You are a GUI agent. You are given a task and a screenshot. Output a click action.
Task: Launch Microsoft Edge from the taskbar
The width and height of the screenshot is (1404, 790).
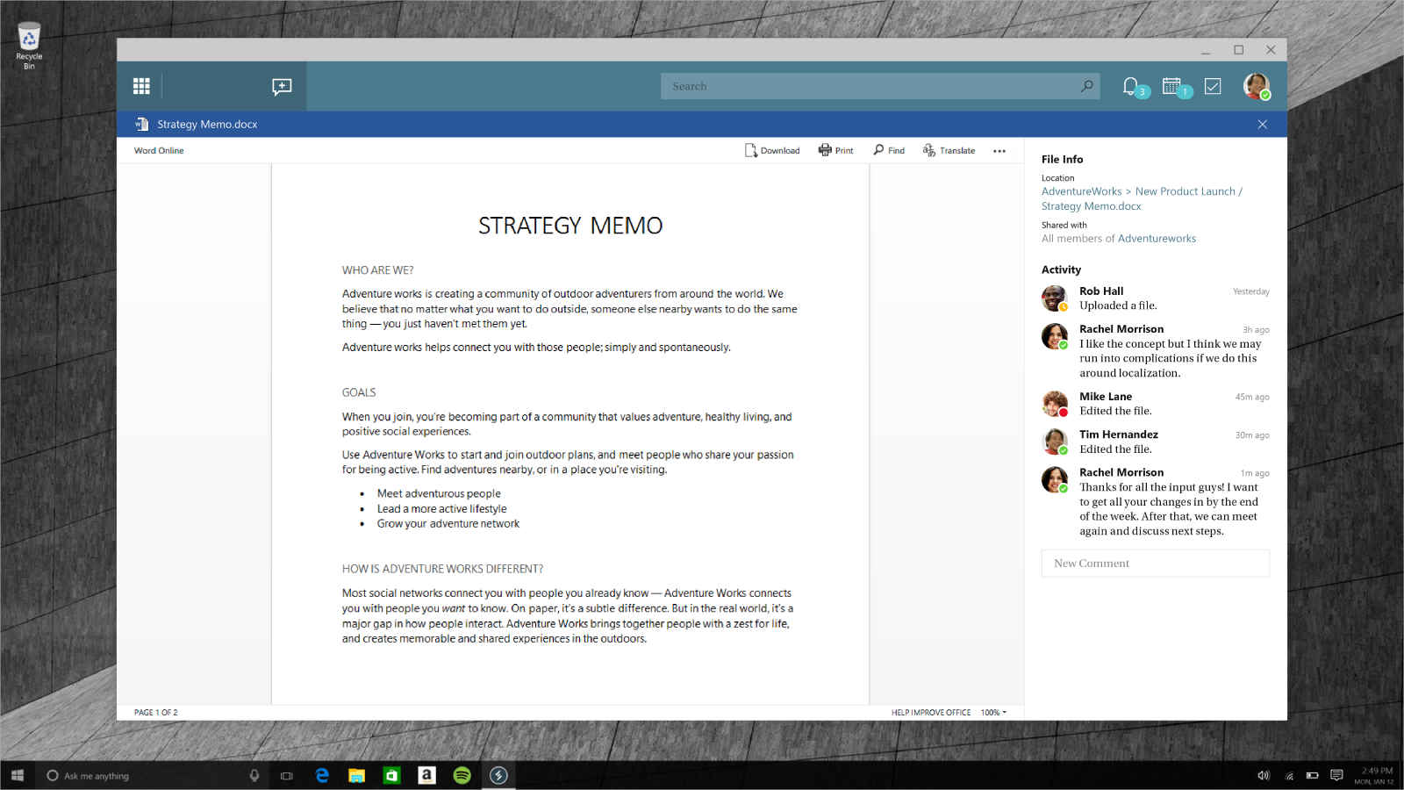click(x=322, y=775)
